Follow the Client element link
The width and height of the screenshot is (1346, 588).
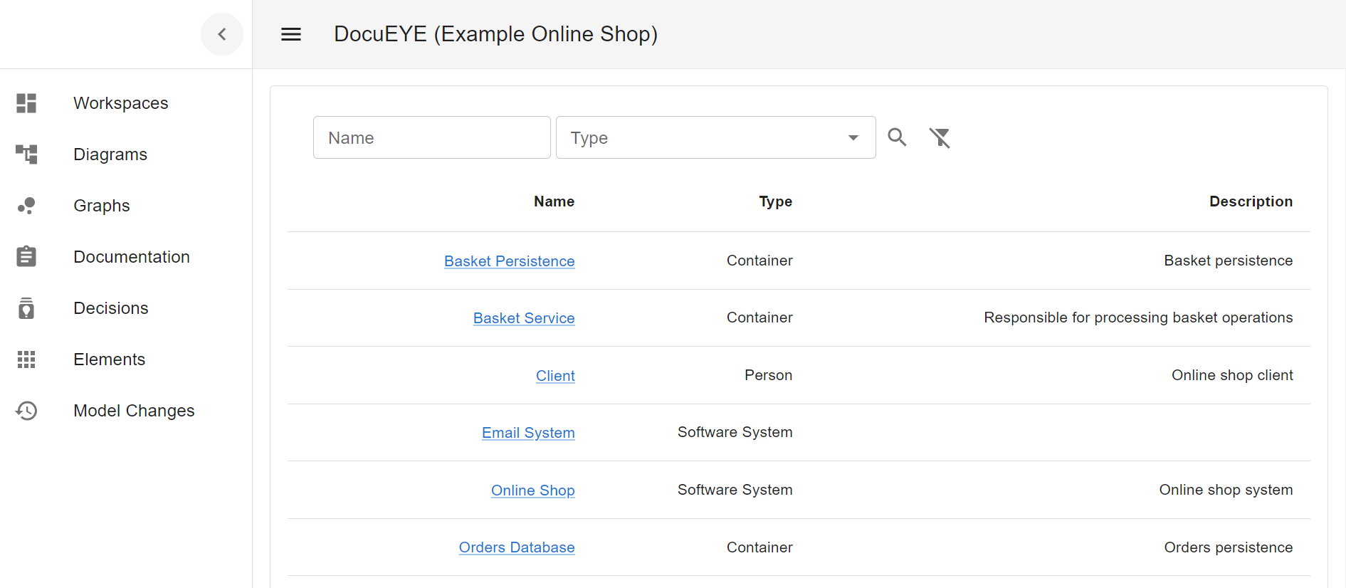pos(555,376)
